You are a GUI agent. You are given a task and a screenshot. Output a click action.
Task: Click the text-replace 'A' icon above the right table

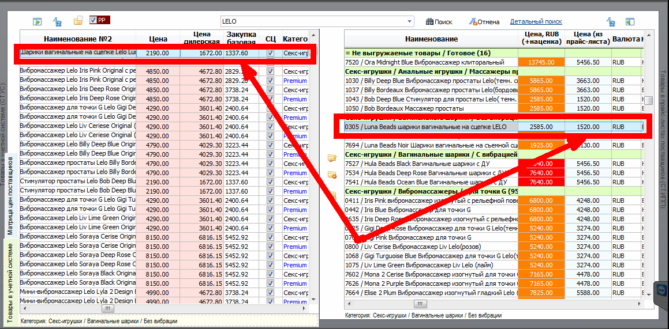(611, 22)
